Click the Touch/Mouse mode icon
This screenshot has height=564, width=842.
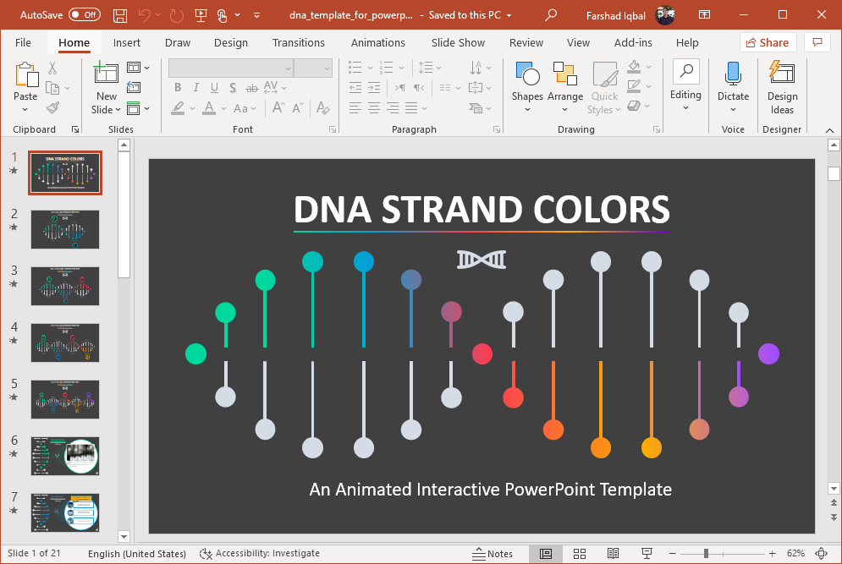pyautogui.click(x=222, y=15)
